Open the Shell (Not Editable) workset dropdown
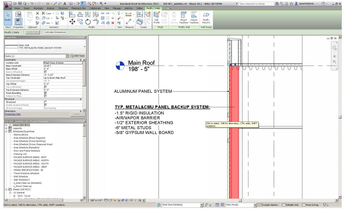Image resolution: width=347 pixels, height=211 pixels. click(202, 205)
